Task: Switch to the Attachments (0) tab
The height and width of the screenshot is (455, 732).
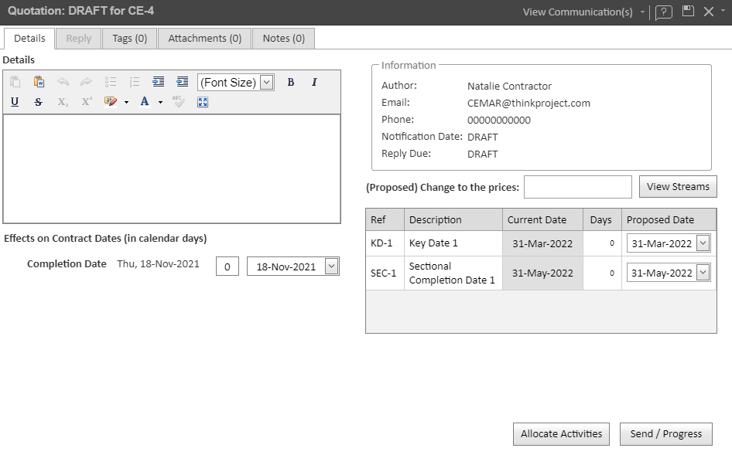Action: [204, 39]
